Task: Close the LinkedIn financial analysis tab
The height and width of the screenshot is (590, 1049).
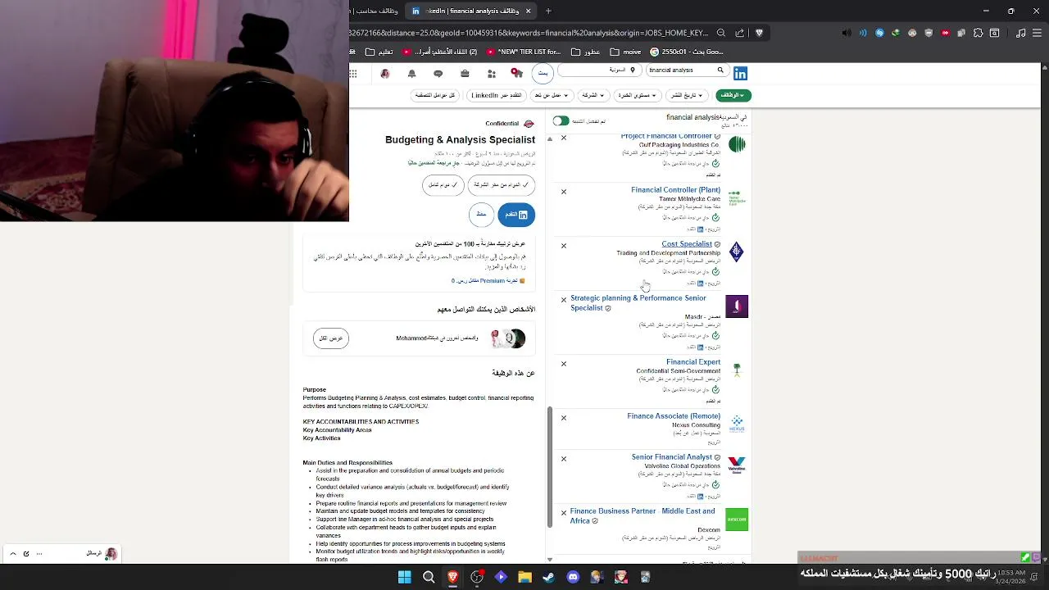Action: [528, 11]
